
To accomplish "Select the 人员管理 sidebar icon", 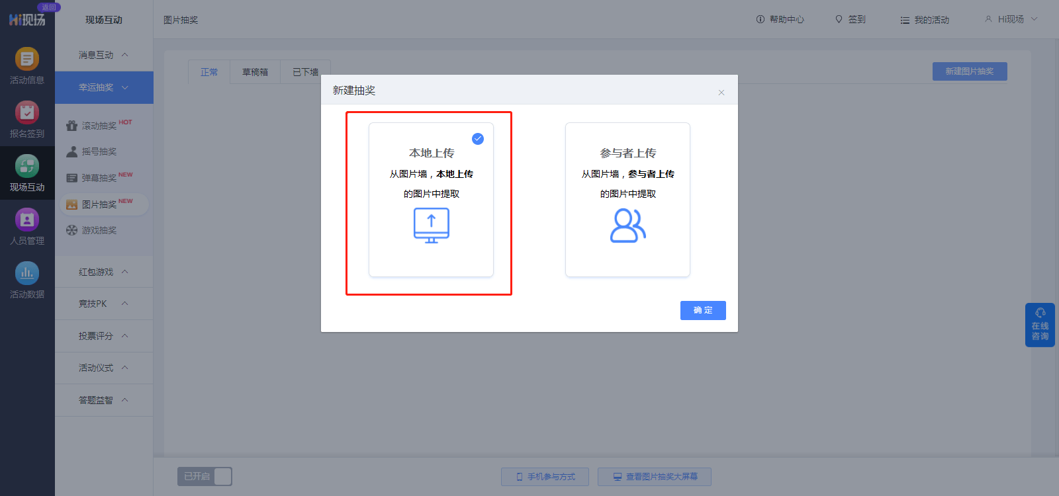I will point(27,220).
